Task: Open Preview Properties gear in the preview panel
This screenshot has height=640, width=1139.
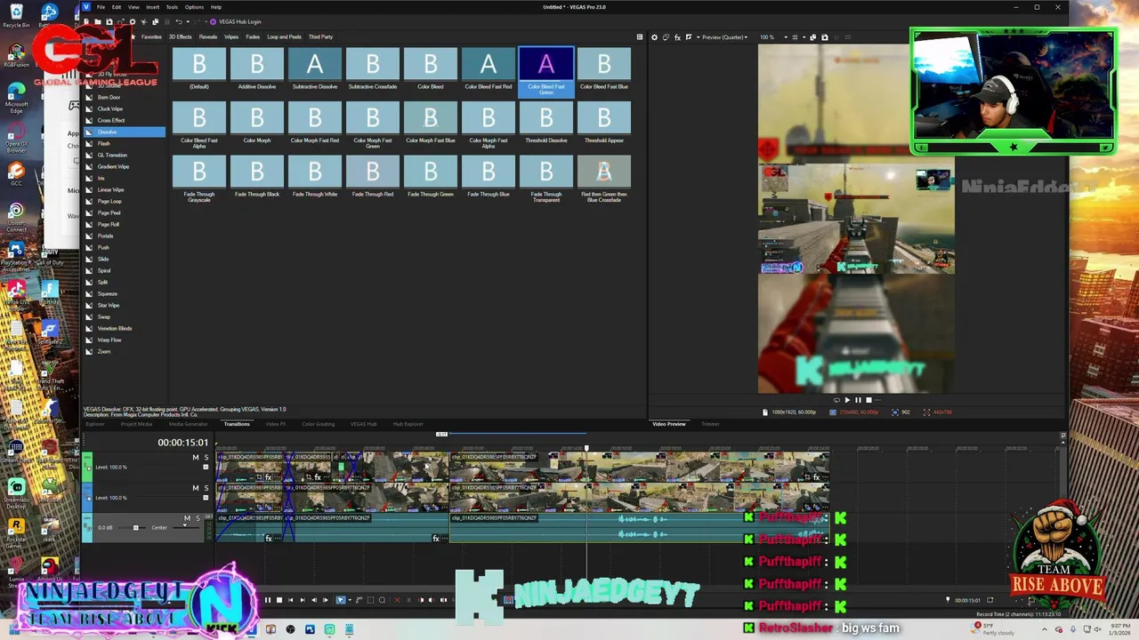Action: pos(654,37)
